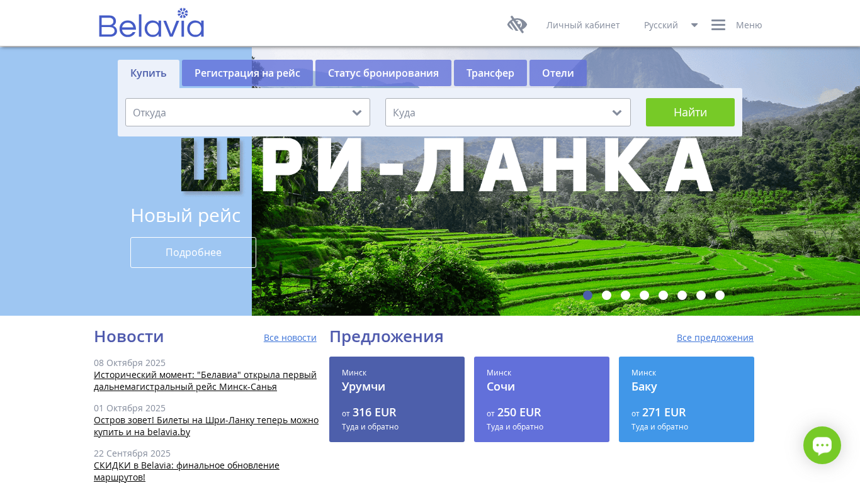Viewport: 860px width, 483px height.
Task: Select the Минск–Урумчи offer card
Action: tap(397, 399)
